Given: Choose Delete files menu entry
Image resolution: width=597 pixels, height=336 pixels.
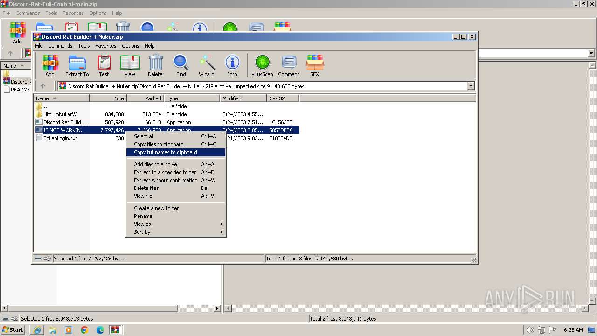Looking at the screenshot, I should [176, 188].
